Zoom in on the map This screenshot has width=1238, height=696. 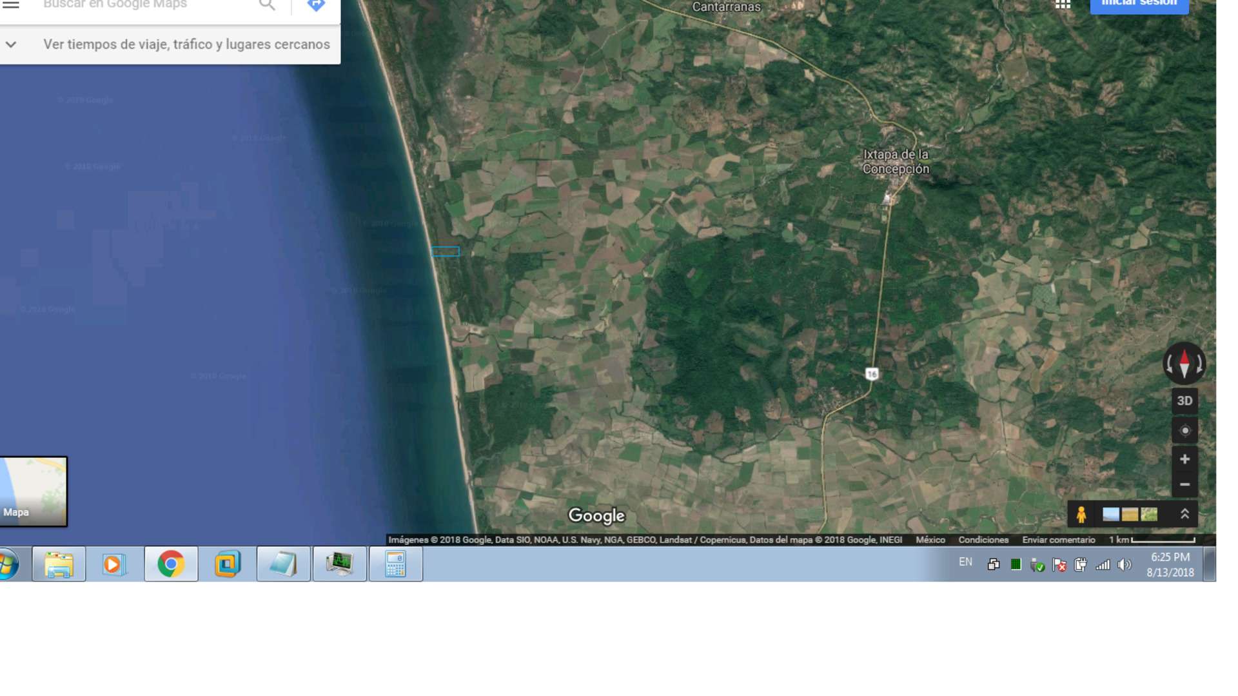[1184, 459]
